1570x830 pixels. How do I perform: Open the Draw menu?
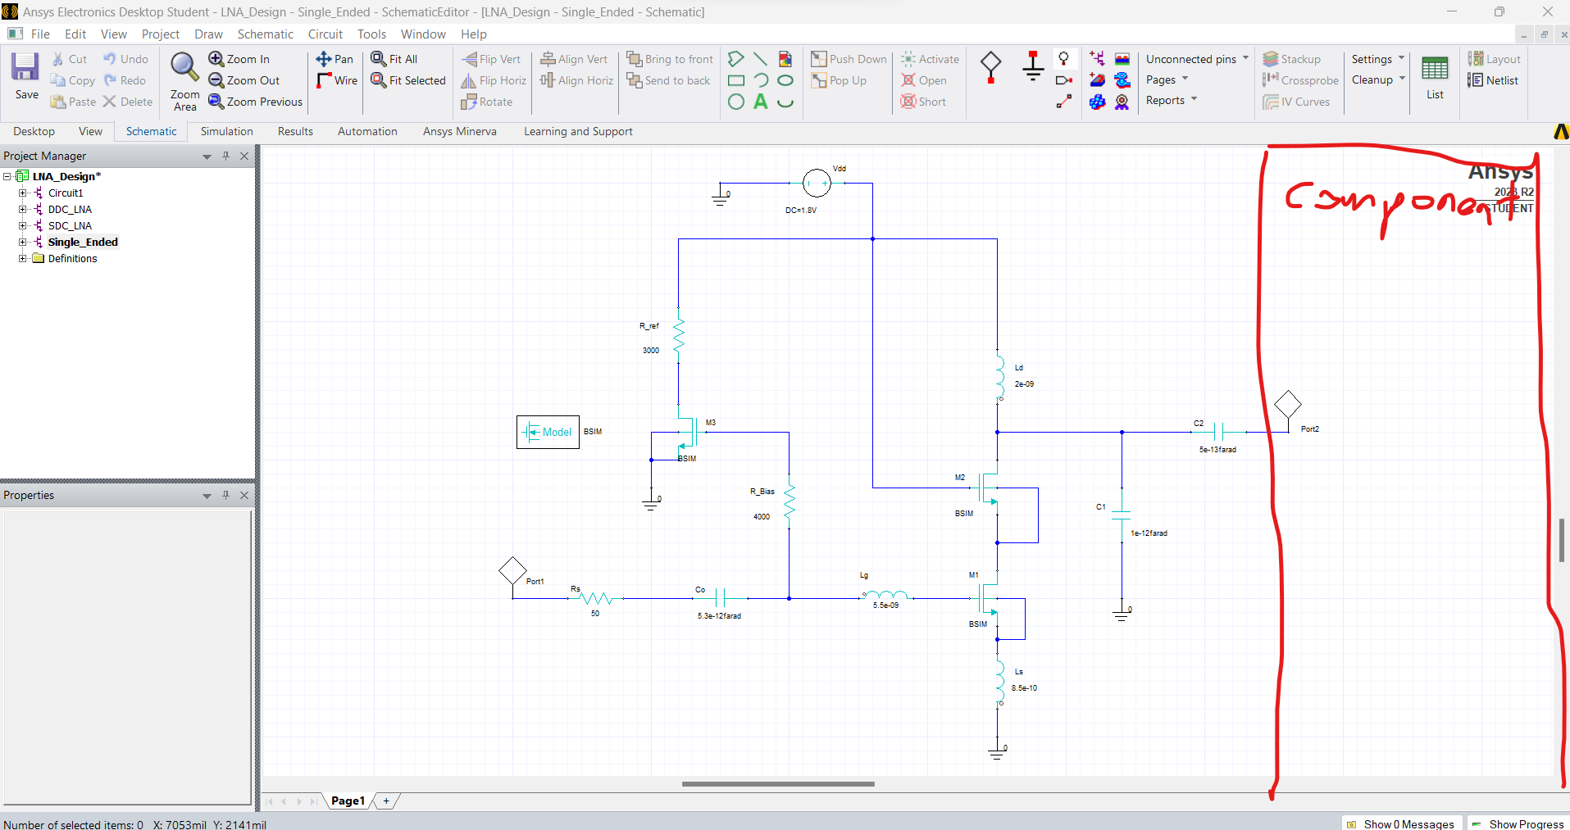208,34
